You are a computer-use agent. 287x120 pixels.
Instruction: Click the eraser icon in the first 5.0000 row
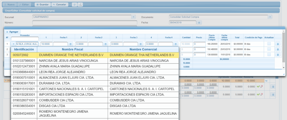click(261, 87)
